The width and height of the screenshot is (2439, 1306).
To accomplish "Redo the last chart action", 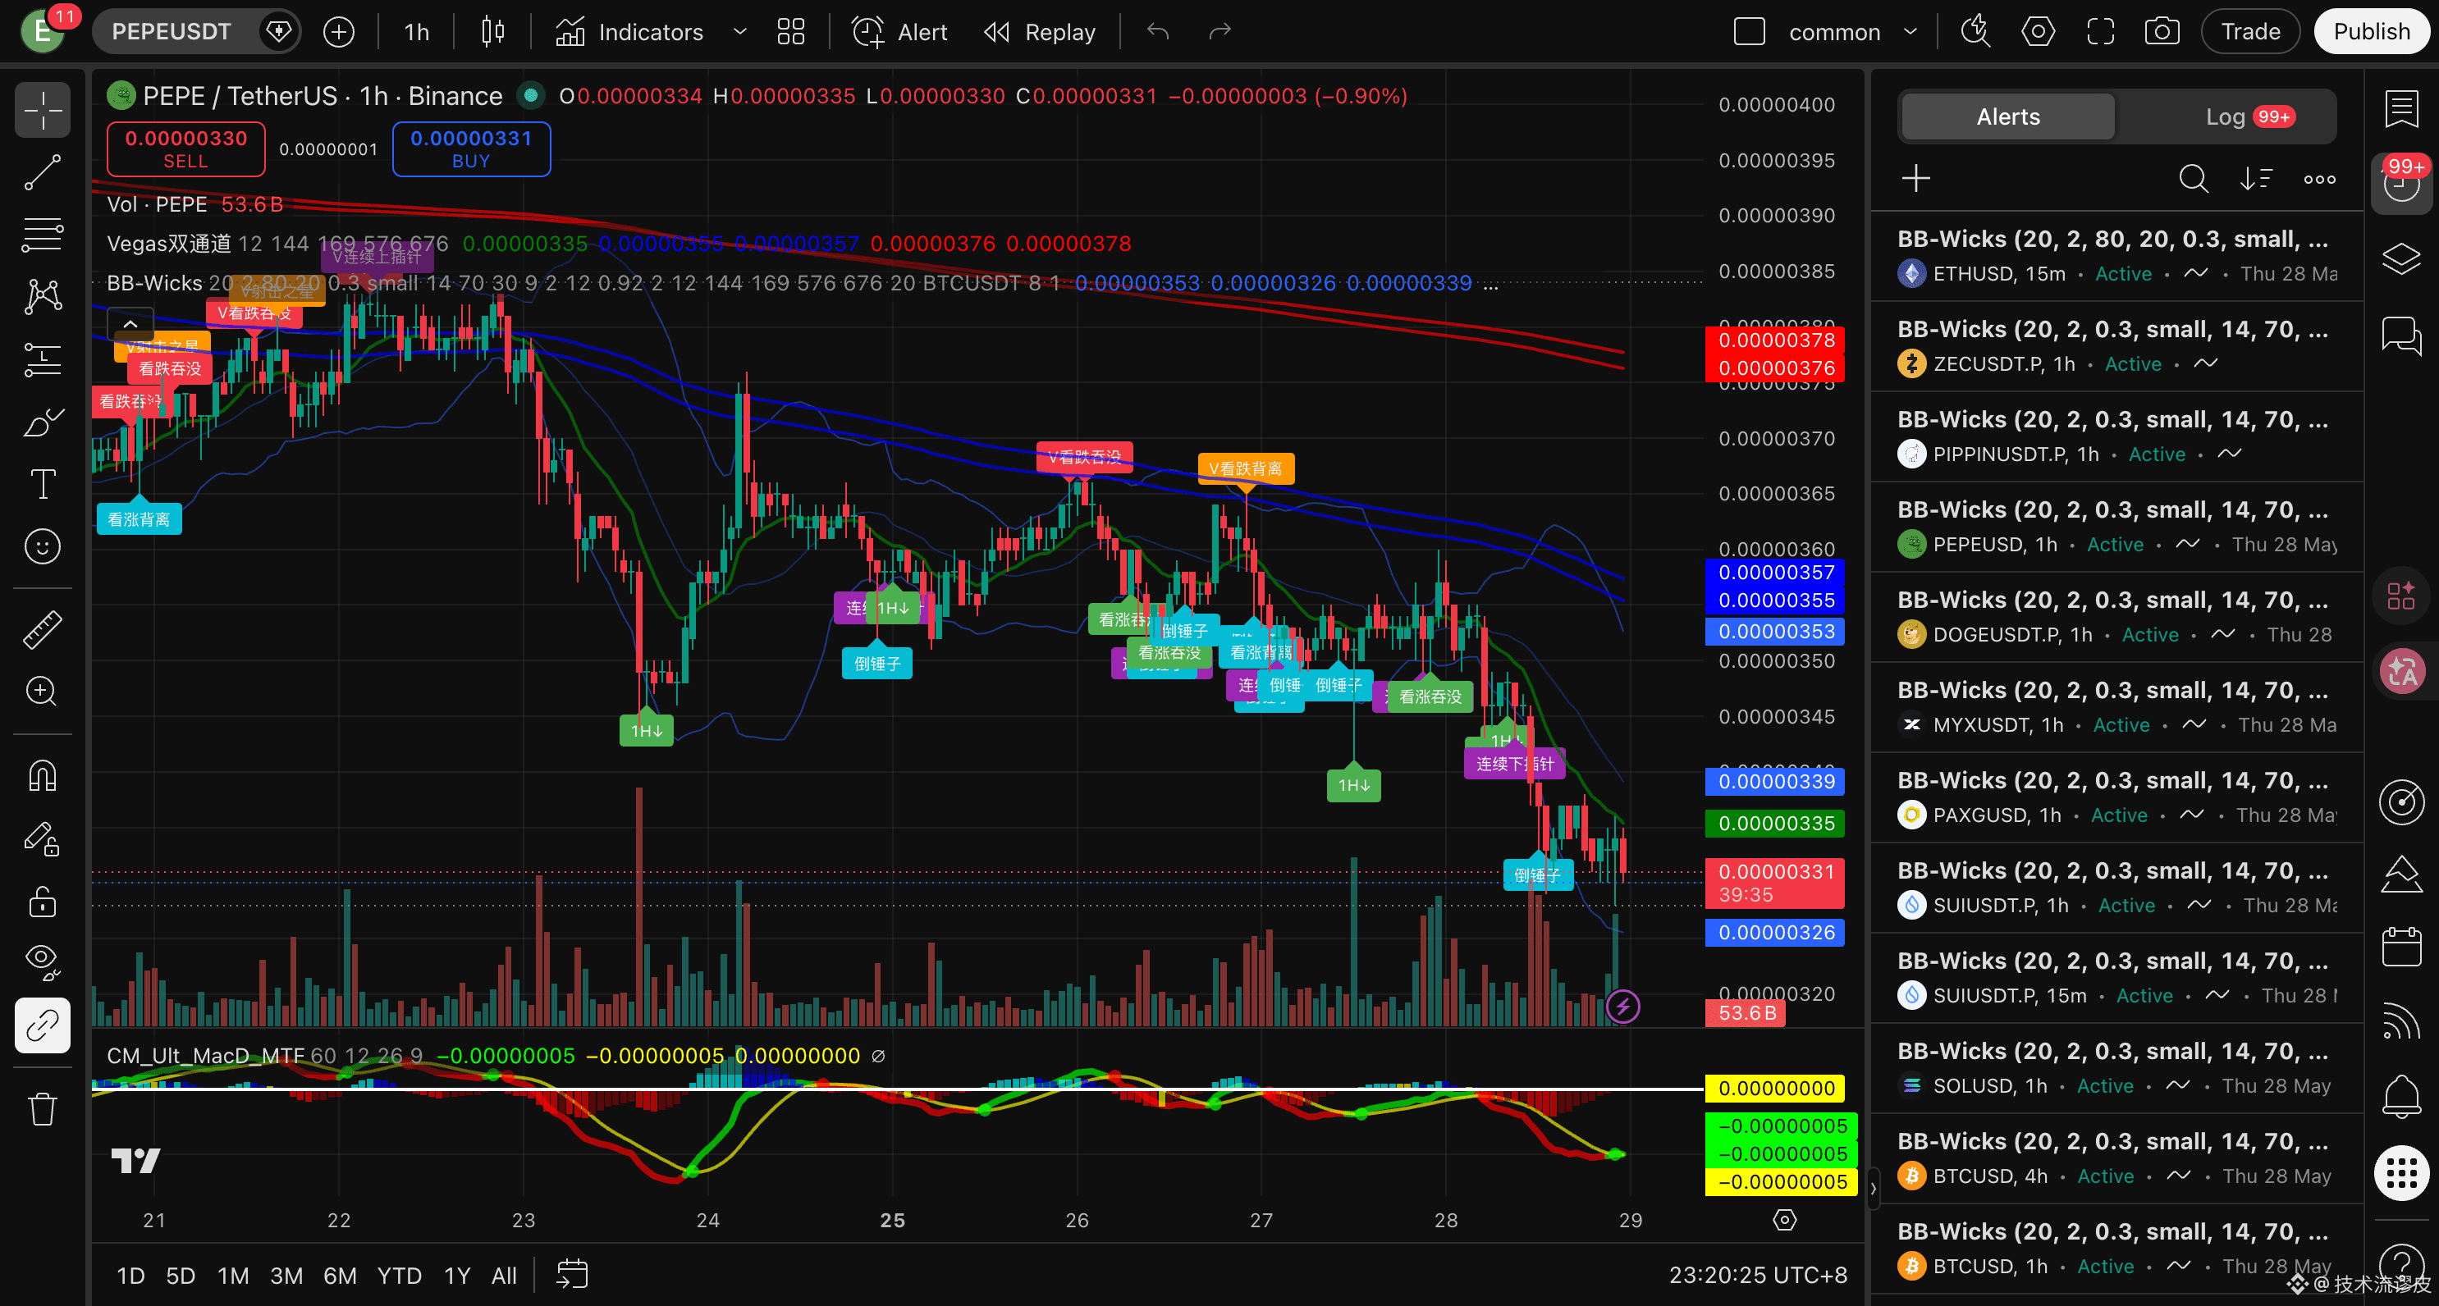I will [1219, 32].
